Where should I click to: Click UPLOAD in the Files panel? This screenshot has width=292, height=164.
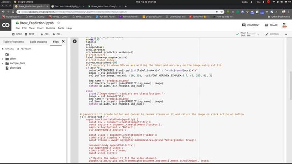(x=8, y=49)
